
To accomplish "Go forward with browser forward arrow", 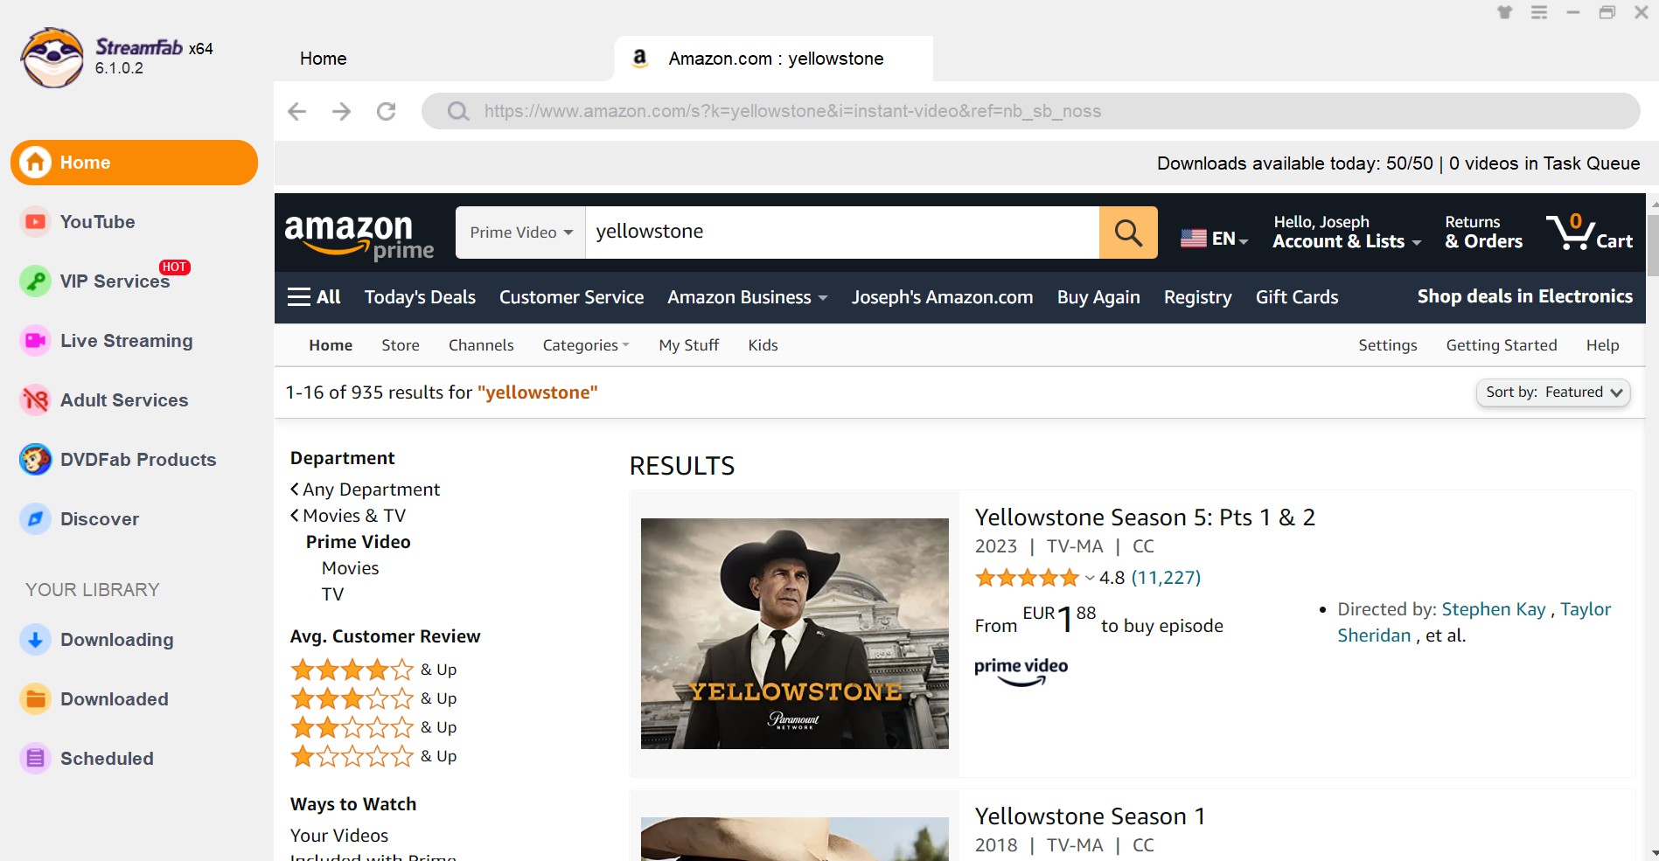I will tap(342, 111).
